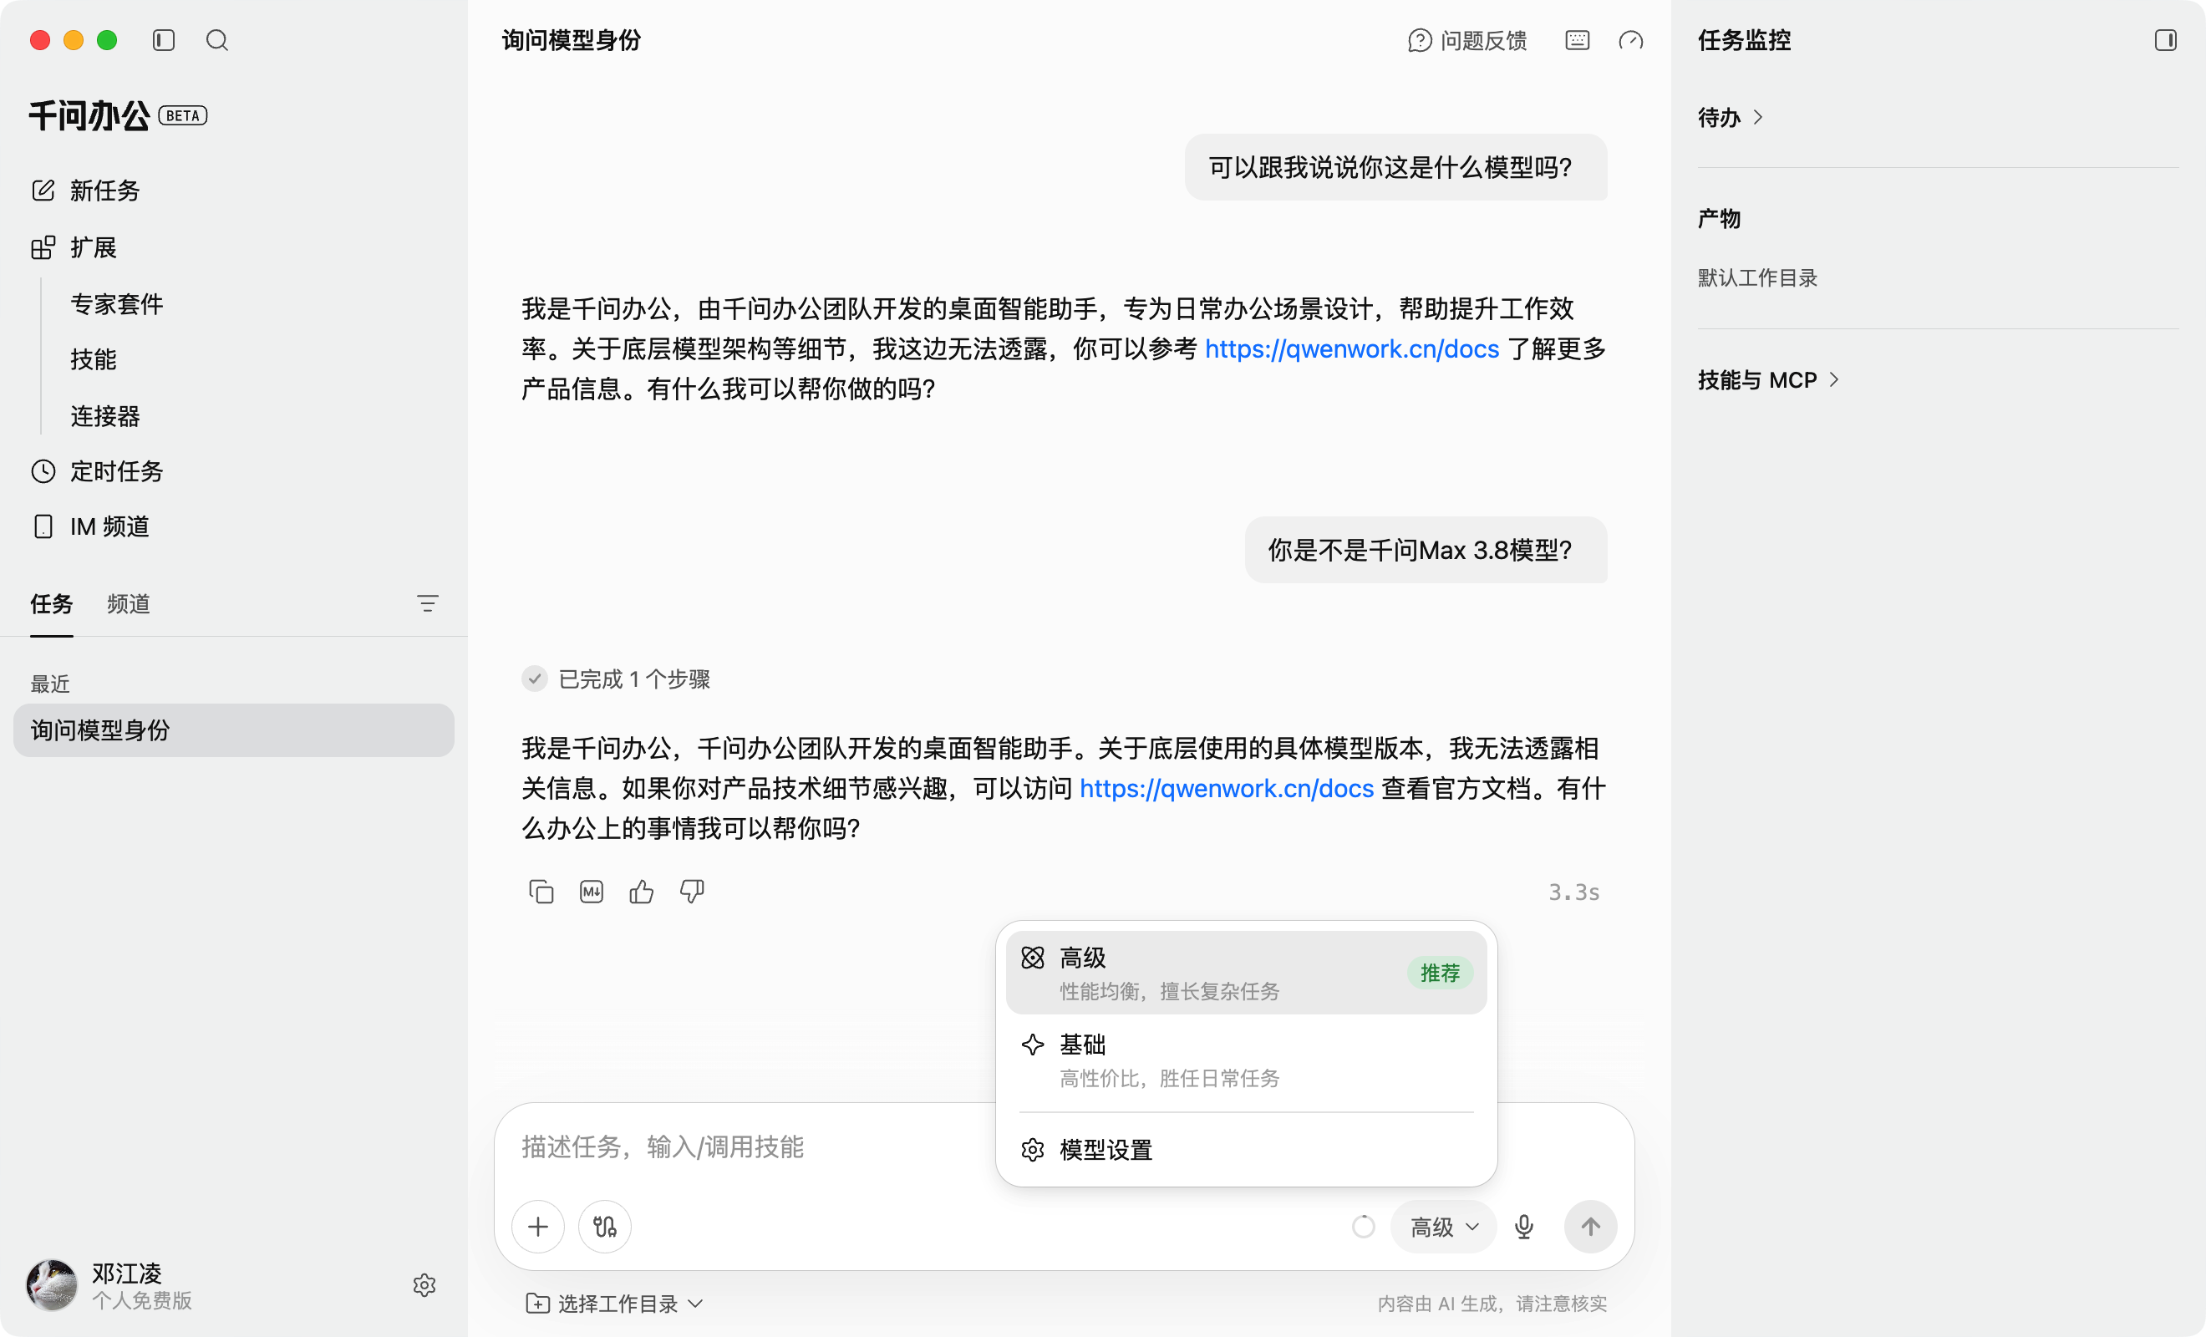2206x1337 pixels.
Task: Switch to the 任务 tab
Action: click(52, 603)
